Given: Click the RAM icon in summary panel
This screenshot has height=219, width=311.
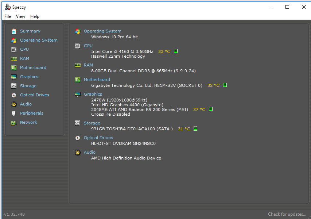Looking at the screenshot, I should tap(78, 65).
